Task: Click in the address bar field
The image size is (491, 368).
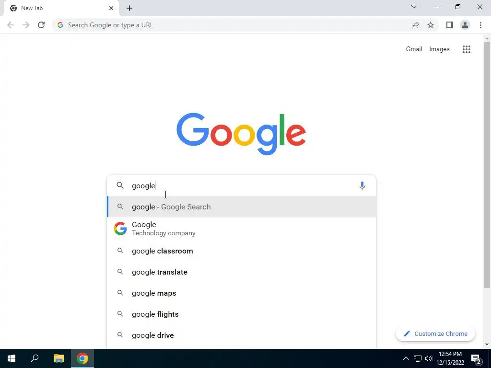Action: (x=232, y=25)
